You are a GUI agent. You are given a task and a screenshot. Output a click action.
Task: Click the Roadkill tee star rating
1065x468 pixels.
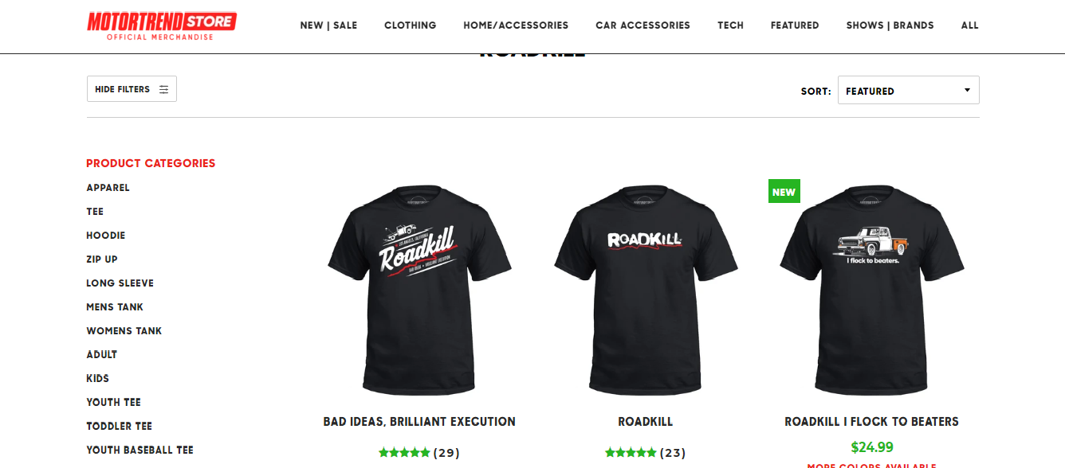click(x=631, y=453)
